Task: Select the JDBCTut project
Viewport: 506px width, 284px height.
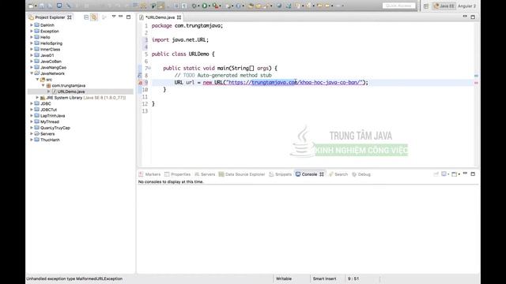Action: (48, 110)
